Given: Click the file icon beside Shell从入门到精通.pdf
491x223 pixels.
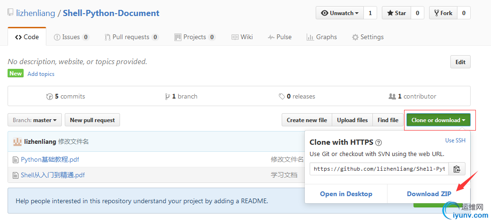Looking at the screenshot, I should coord(15,175).
